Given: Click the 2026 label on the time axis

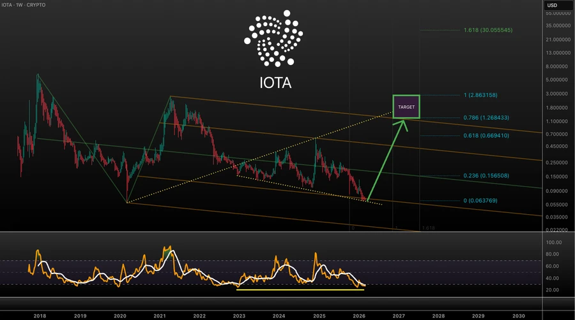Looking at the screenshot, I should pyautogui.click(x=359, y=316).
